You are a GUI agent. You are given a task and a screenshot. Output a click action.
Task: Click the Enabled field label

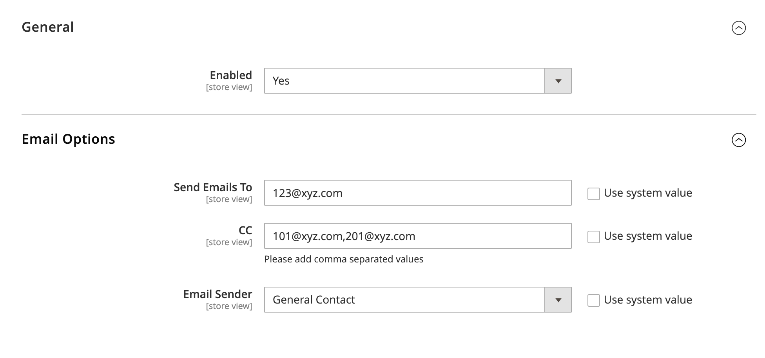pos(231,75)
